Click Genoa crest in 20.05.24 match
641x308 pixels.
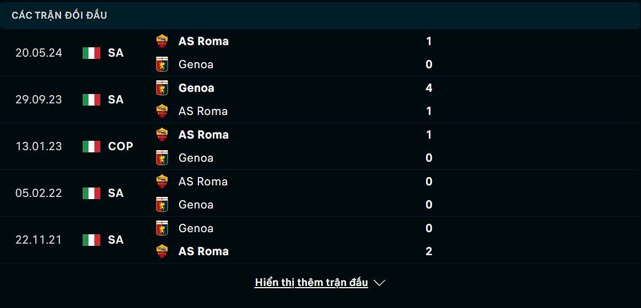[162, 64]
